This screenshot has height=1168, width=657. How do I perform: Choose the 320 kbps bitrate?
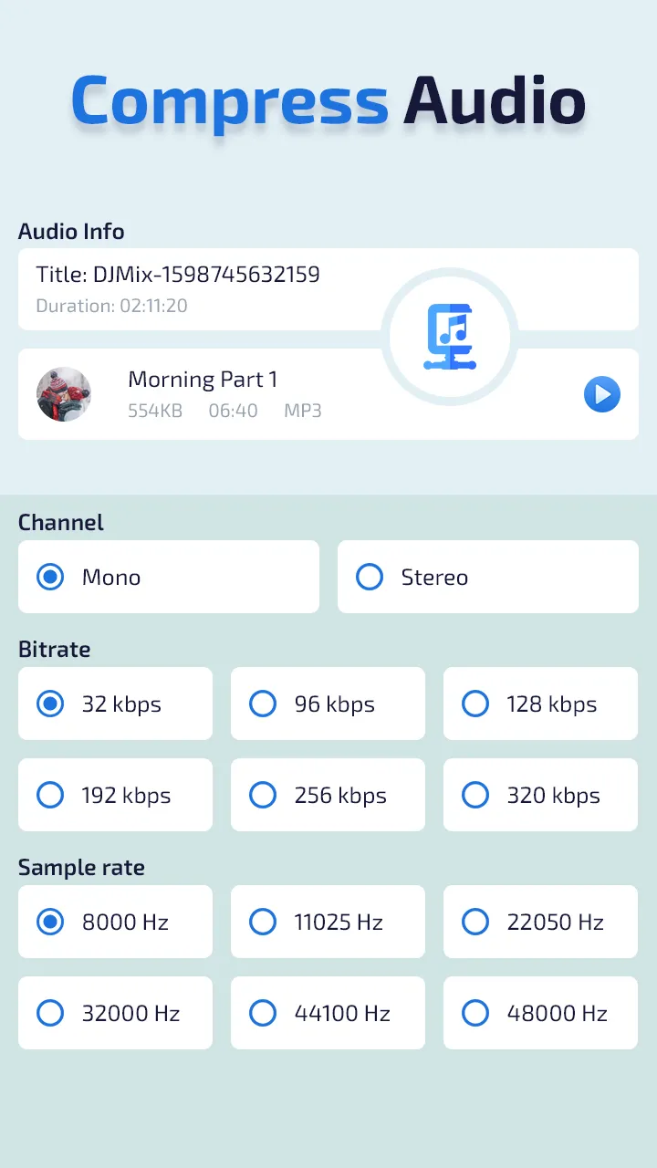pyautogui.click(x=540, y=795)
